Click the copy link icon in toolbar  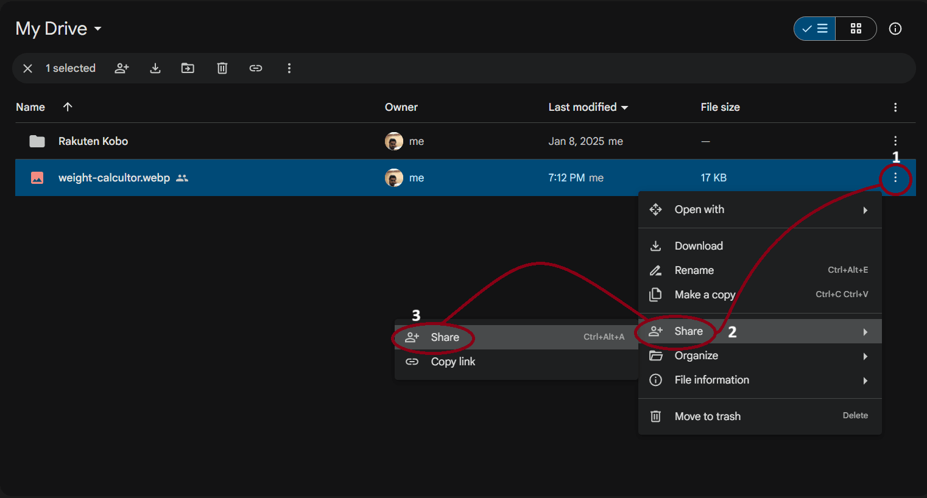(256, 68)
